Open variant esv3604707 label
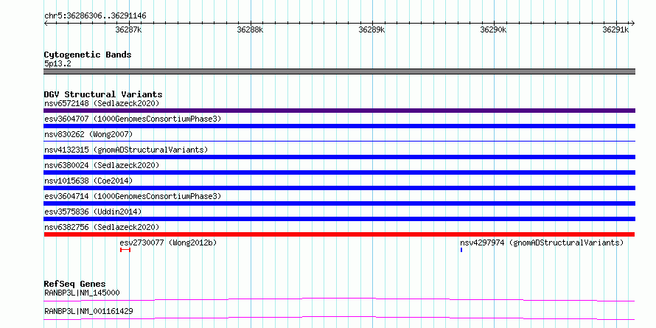This screenshot has height=328, width=656. [133, 119]
